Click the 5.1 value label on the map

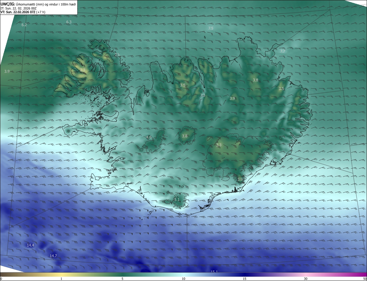(x=177, y=199)
